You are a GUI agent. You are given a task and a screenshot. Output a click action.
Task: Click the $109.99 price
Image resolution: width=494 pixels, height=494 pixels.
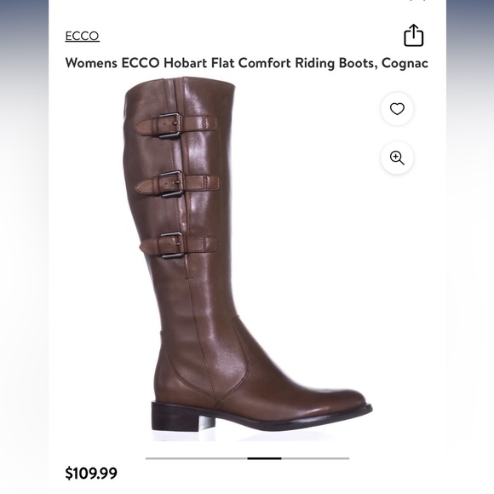click(x=91, y=474)
